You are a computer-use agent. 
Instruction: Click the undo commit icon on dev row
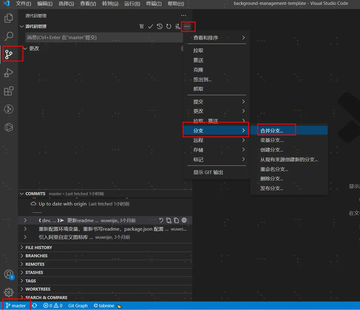point(161,220)
